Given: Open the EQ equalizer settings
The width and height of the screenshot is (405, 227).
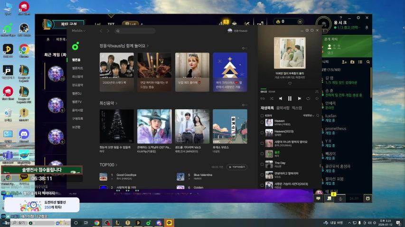Looking at the screenshot, I should click(263, 98).
